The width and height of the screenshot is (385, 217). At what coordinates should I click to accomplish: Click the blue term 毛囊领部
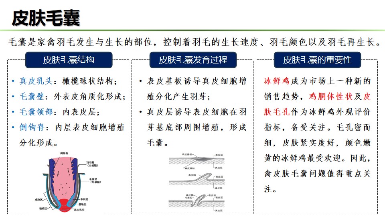pos(36,112)
